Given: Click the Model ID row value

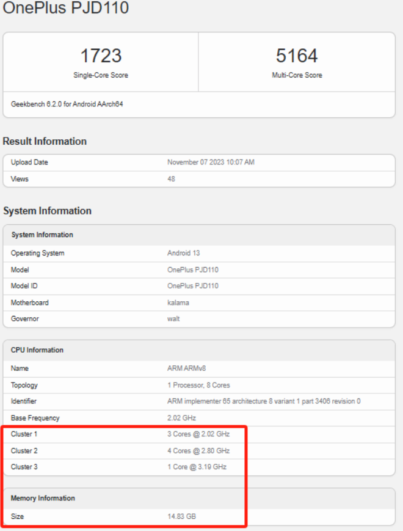Looking at the screenshot, I should click(192, 286).
